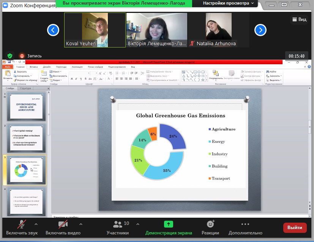The width and height of the screenshot is (314, 242).
Task: Open the Participants panel icon
Action: (x=118, y=224)
